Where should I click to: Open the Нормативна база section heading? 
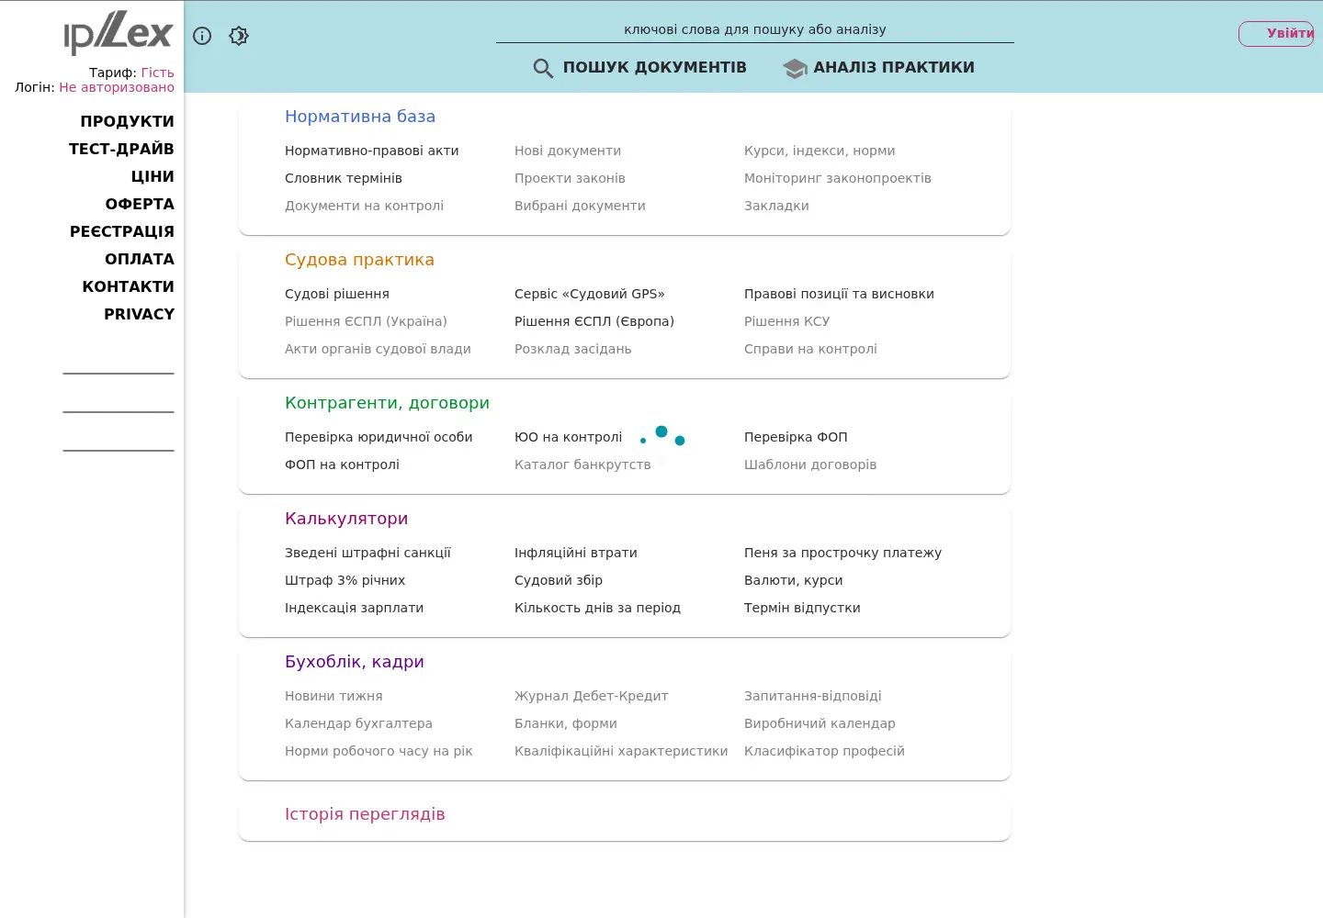coord(360,117)
